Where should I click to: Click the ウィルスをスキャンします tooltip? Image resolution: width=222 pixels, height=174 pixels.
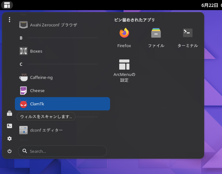(46, 116)
